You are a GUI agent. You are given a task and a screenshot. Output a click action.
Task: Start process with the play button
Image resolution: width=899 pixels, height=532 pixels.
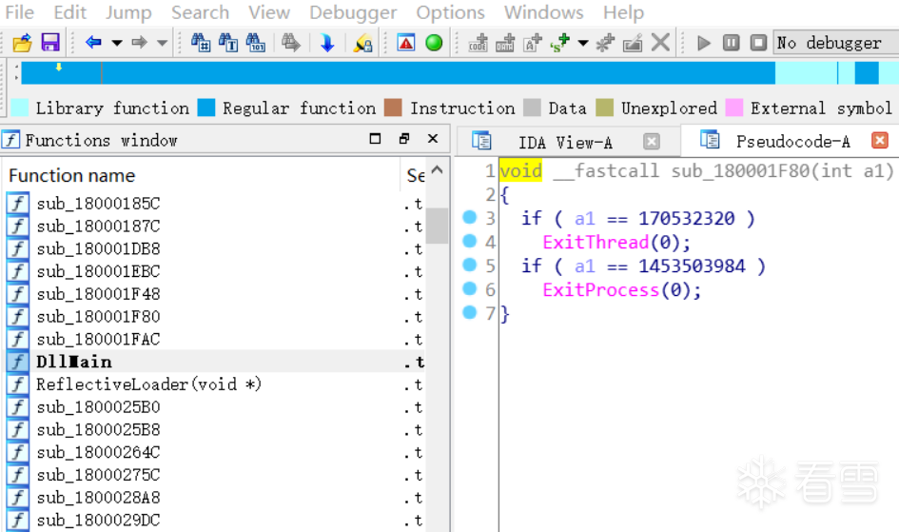[x=703, y=43]
